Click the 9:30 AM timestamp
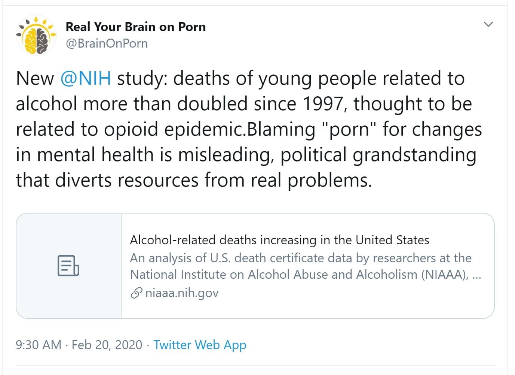Viewport: 515px width, 375px height. point(38,345)
